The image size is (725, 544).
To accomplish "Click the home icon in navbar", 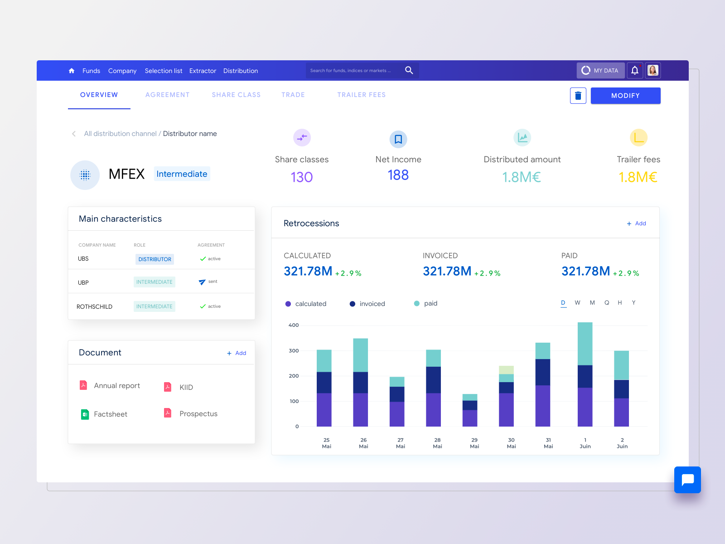I will coord(71,71).
